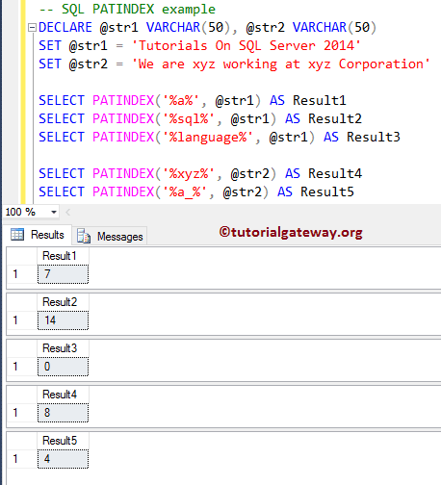Select the Result5 column header

pos(63,441)
